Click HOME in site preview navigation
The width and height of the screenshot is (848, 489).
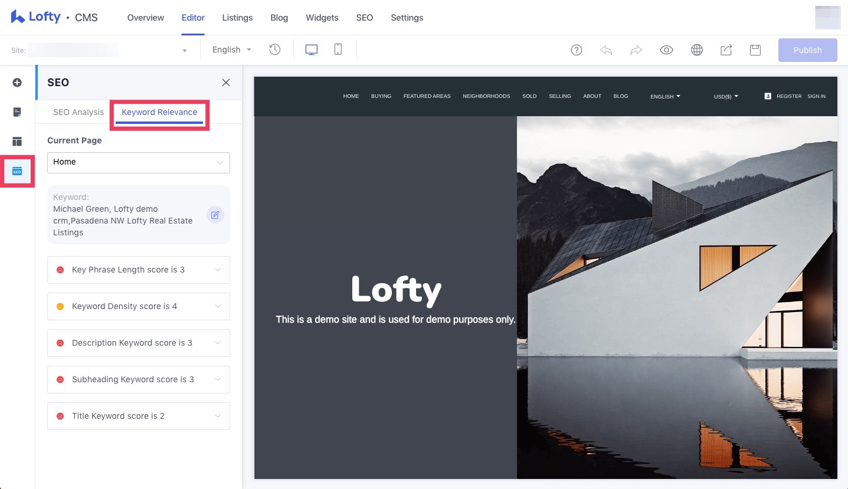[x=351, y=96]
